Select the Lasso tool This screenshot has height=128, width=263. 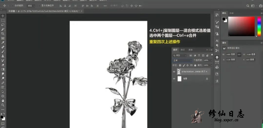[x=3, y=25]
